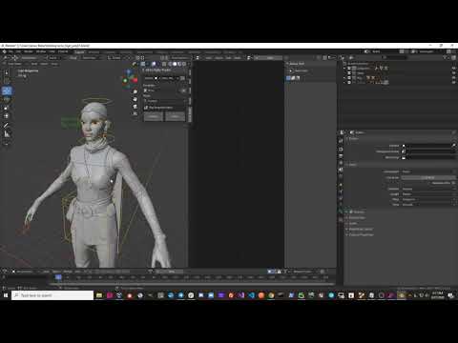Select the Annotate pencil tool
Viewport: 458px width, 343px height.
pos(7,125)
